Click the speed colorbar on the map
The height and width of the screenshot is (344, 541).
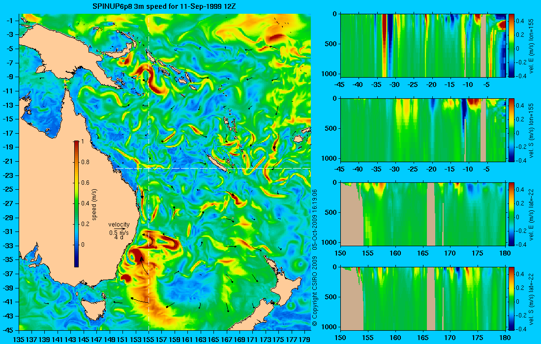coord(76,204)
